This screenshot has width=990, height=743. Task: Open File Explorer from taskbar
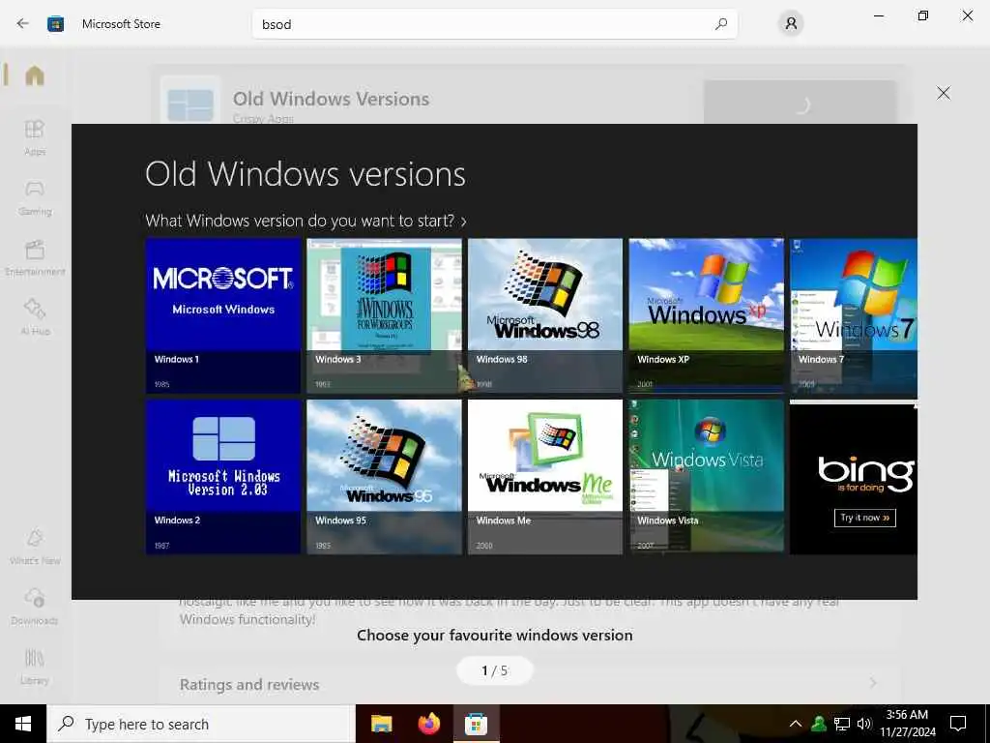[381, 724]
